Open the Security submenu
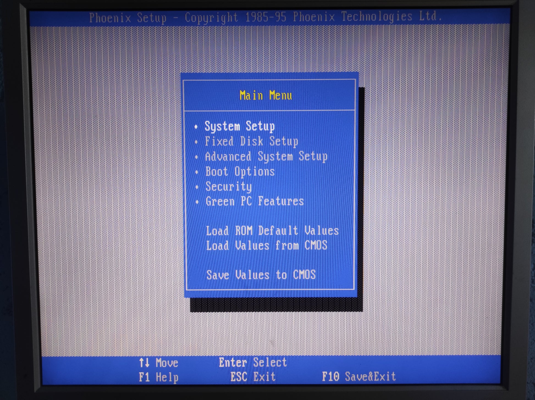This screenshot has width=535, height=400. [x=228, y=187]
